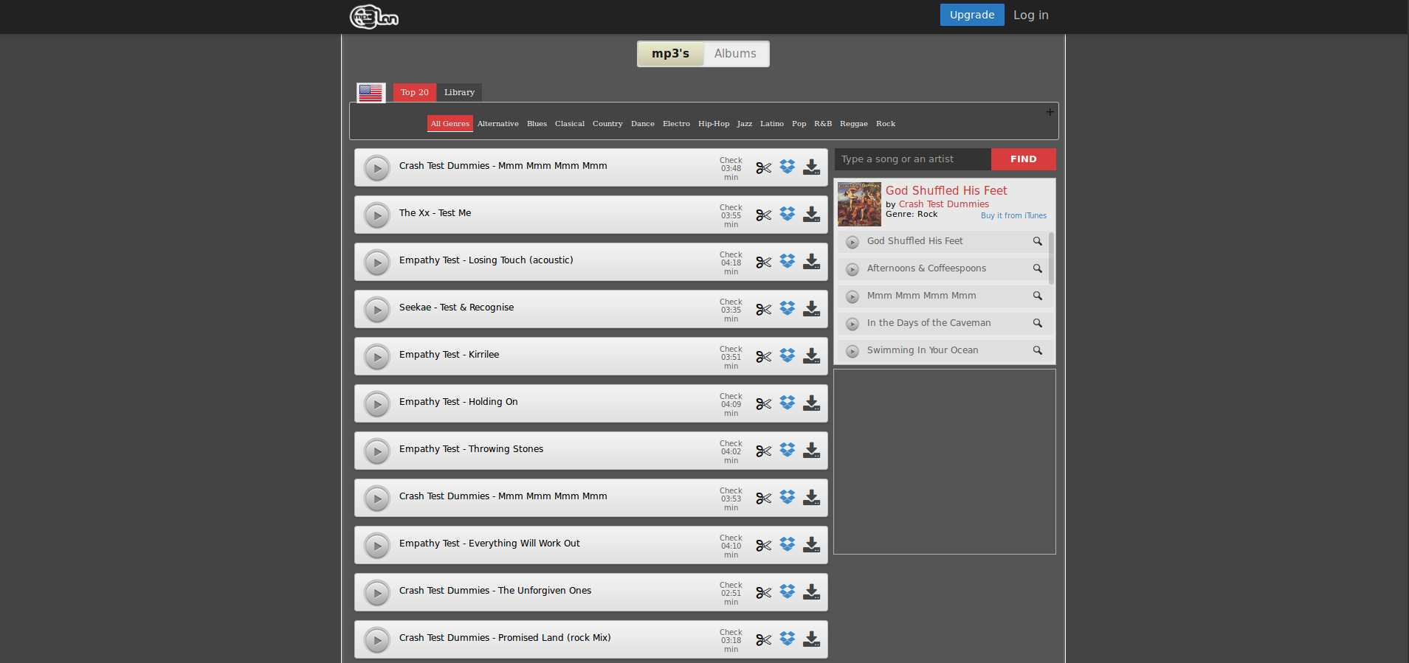Search for Afternoons & Coffeespoons via magnifier

1037,268
